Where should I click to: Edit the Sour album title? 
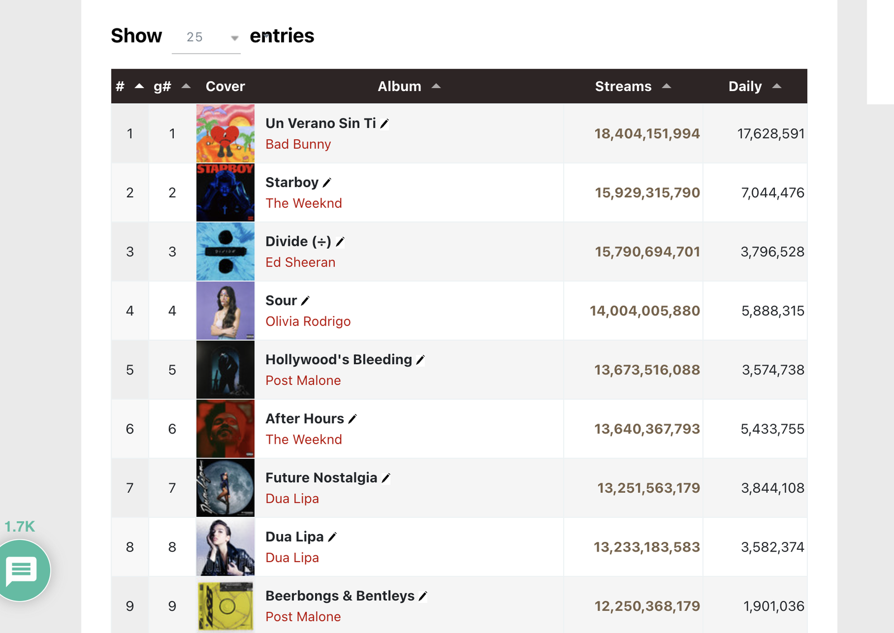pos(306,300)
